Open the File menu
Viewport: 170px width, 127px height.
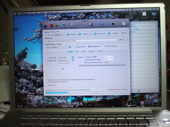pos(32,13)
